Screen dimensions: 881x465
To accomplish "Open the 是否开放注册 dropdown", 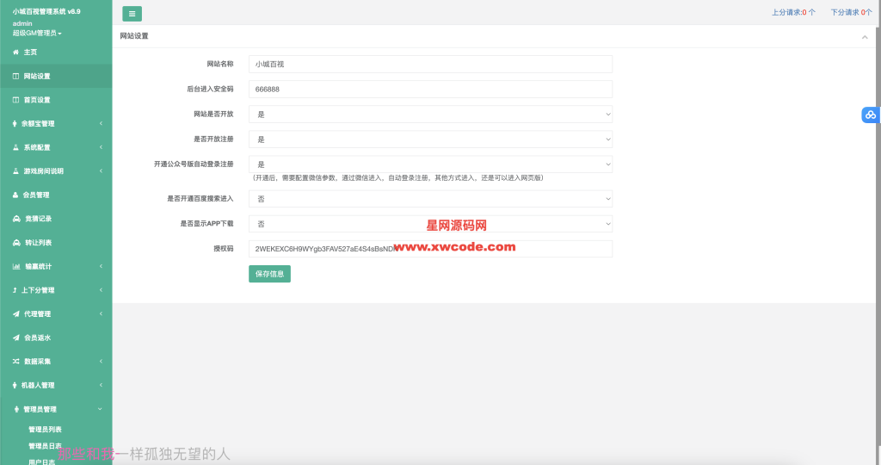I will (x=430, y=139).
